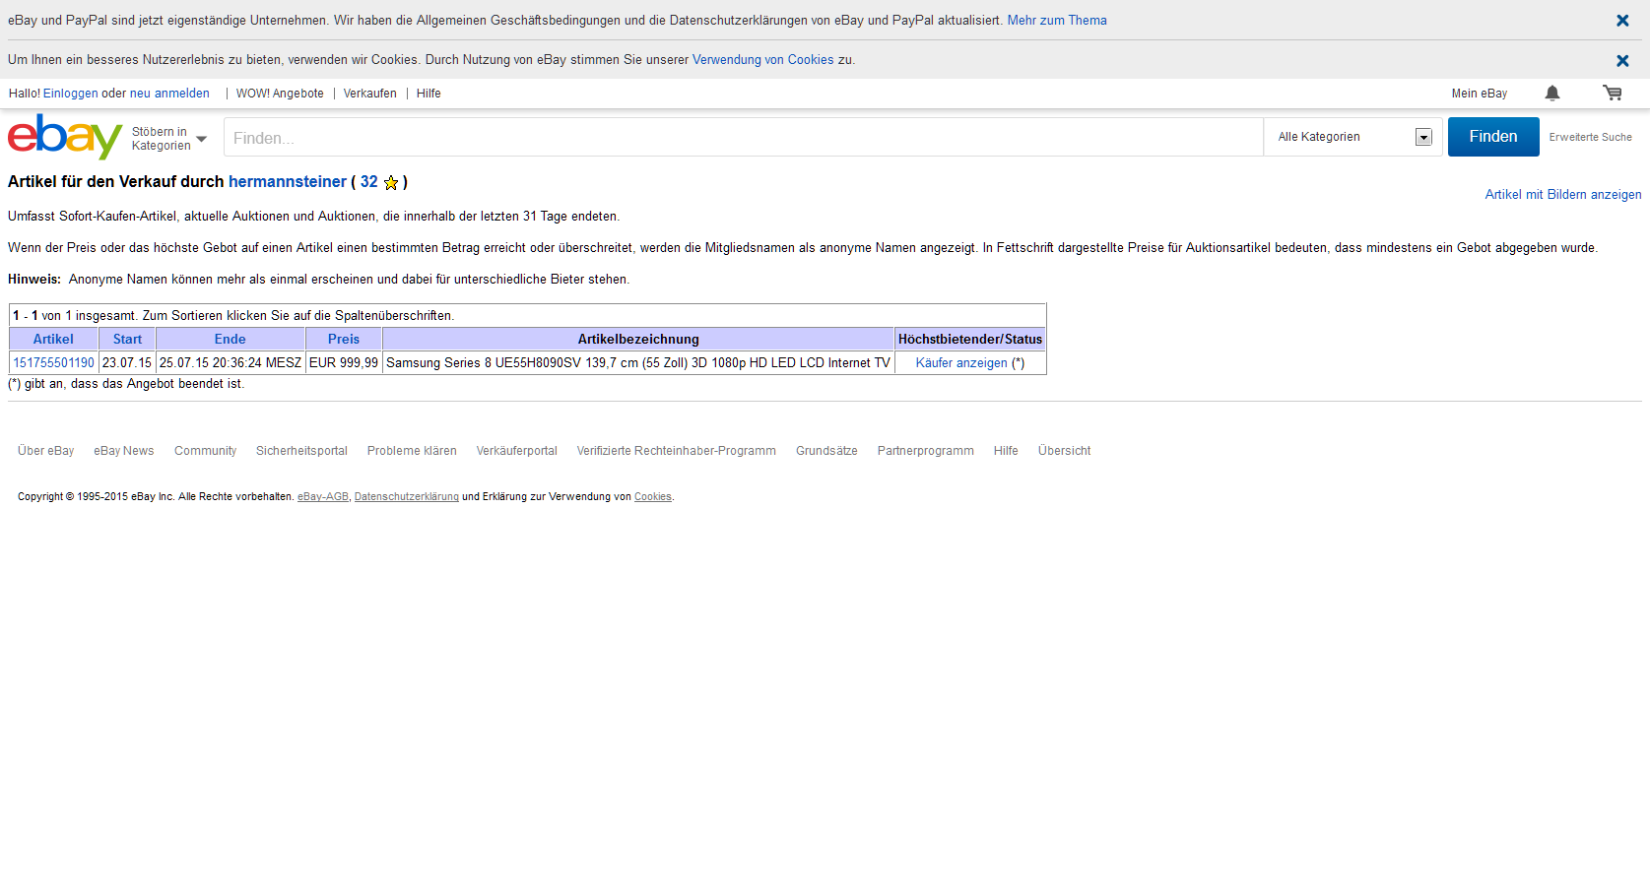Image resolution: width=1650 pixels, height=890 pixels.
Task: Open Übersicht footer link
Action: click(x=1065, y=451)
